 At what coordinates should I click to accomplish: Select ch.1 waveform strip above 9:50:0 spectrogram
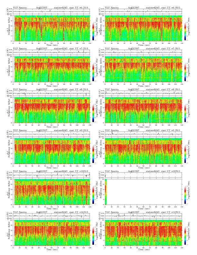(143, 134)
